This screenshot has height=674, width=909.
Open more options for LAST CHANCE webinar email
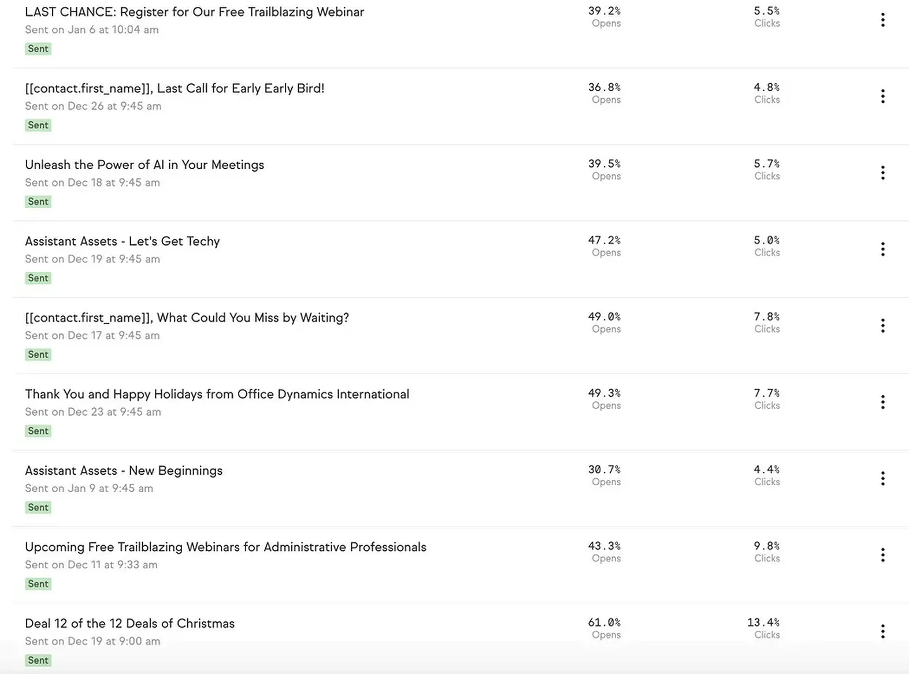pyautogui.click(x=882, y=20)
